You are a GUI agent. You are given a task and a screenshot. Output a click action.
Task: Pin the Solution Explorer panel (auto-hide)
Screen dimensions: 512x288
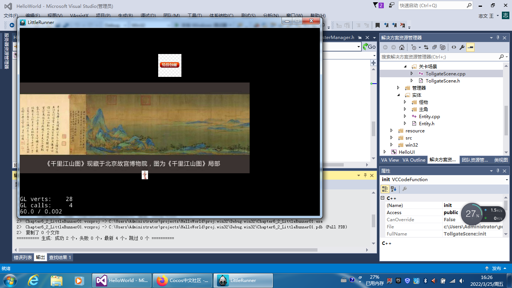click(x=498, y=37)
